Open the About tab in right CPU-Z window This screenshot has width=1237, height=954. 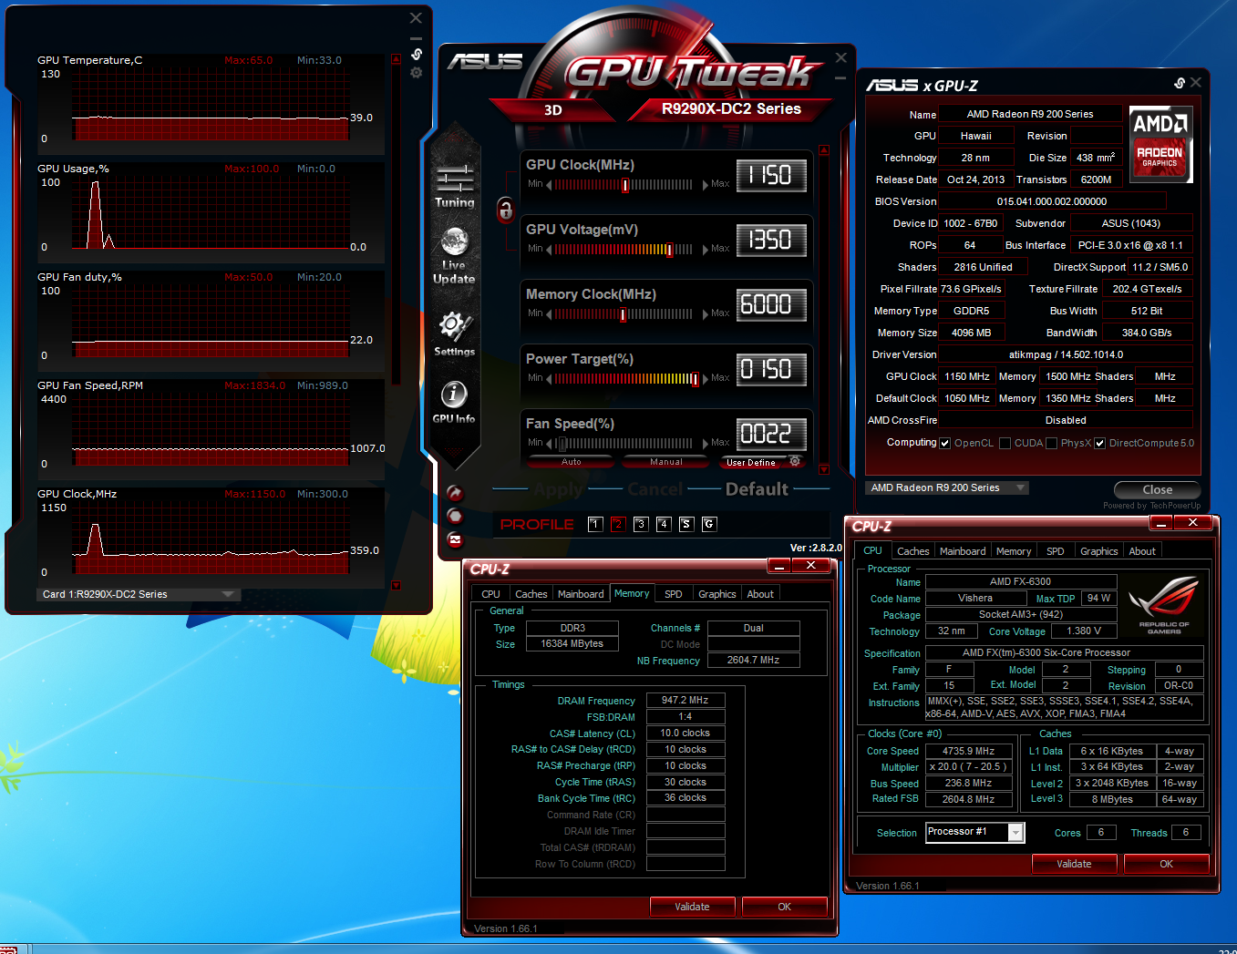tap(1142, 551)
